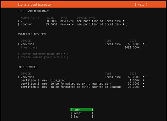Open arrow menu for /backup mount row
This screenshot has height=121, width=167.
pyautogui.click(x=124, y=24)
